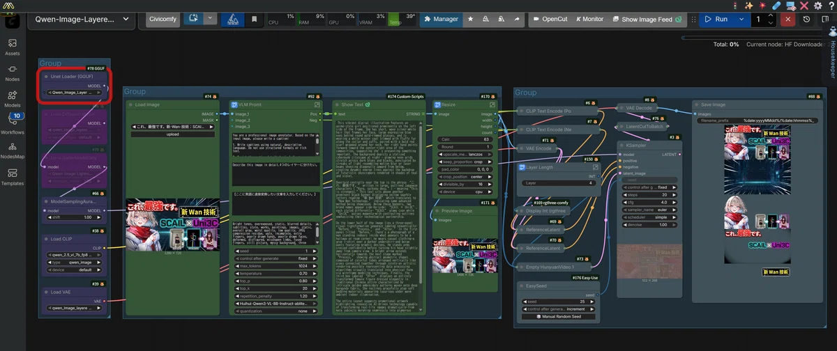The height and width of the screenshot is (351, 837).
Task: Click the blue eraser icon top-right
Action: pyautogui.click(x=776, y=5)
